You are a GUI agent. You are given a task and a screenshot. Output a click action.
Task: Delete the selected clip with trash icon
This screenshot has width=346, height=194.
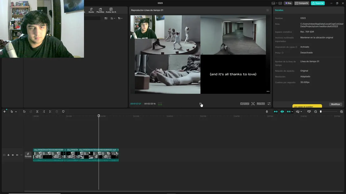pyautogui.click(x=57, y=112)
